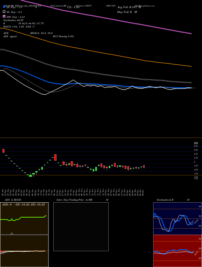202x267 pixels.
Task: Click inside the empty intraday price chart box
Action: [x=81, y=227]
